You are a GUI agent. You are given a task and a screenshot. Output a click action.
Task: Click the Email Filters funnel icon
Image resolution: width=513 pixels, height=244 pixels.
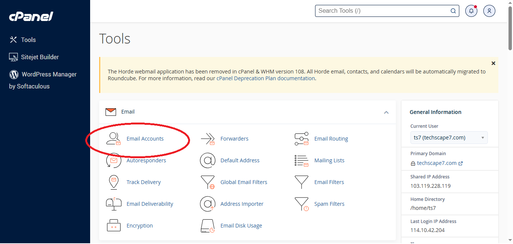click(x=301, y=182)
